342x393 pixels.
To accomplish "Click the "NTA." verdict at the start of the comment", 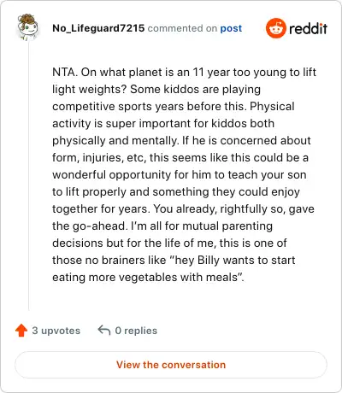I will pos(65,72).
